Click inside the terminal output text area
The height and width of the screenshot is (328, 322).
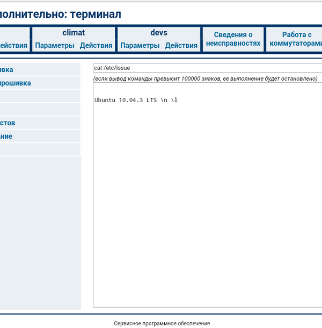(x=207, y=204)
